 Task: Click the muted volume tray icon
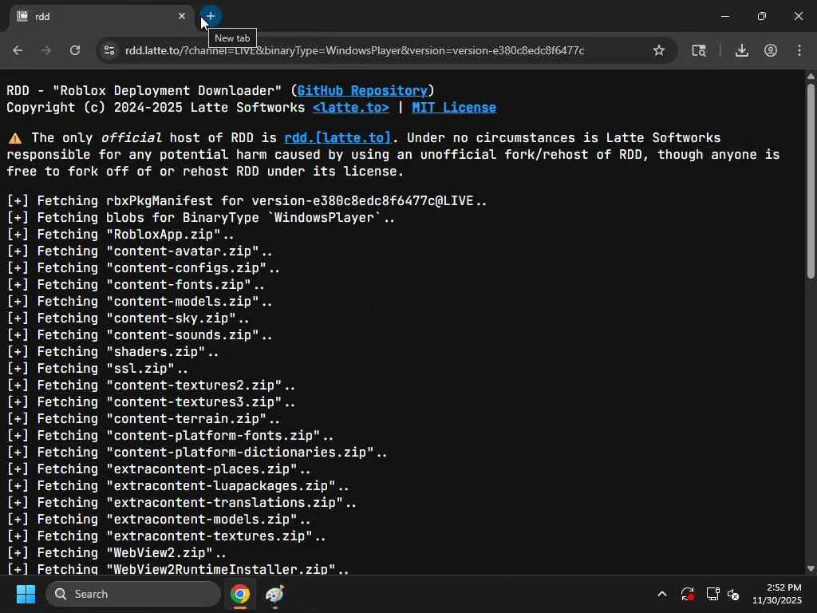tap(734, 594)
